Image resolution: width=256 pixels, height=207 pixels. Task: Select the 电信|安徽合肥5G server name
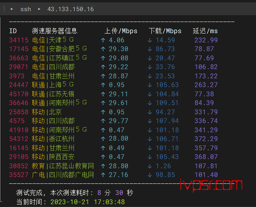[x=59, y=49]
